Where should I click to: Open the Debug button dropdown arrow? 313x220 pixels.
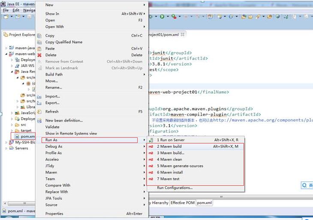pyautogui.click(x=156, y=17)
